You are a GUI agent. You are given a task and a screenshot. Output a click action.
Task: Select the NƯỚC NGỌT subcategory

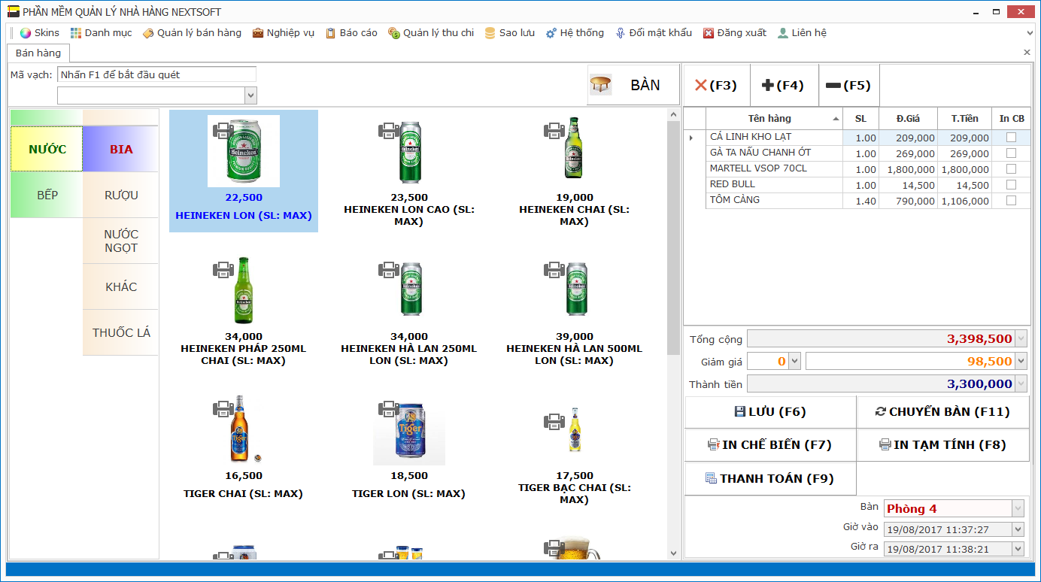(121, 241)
